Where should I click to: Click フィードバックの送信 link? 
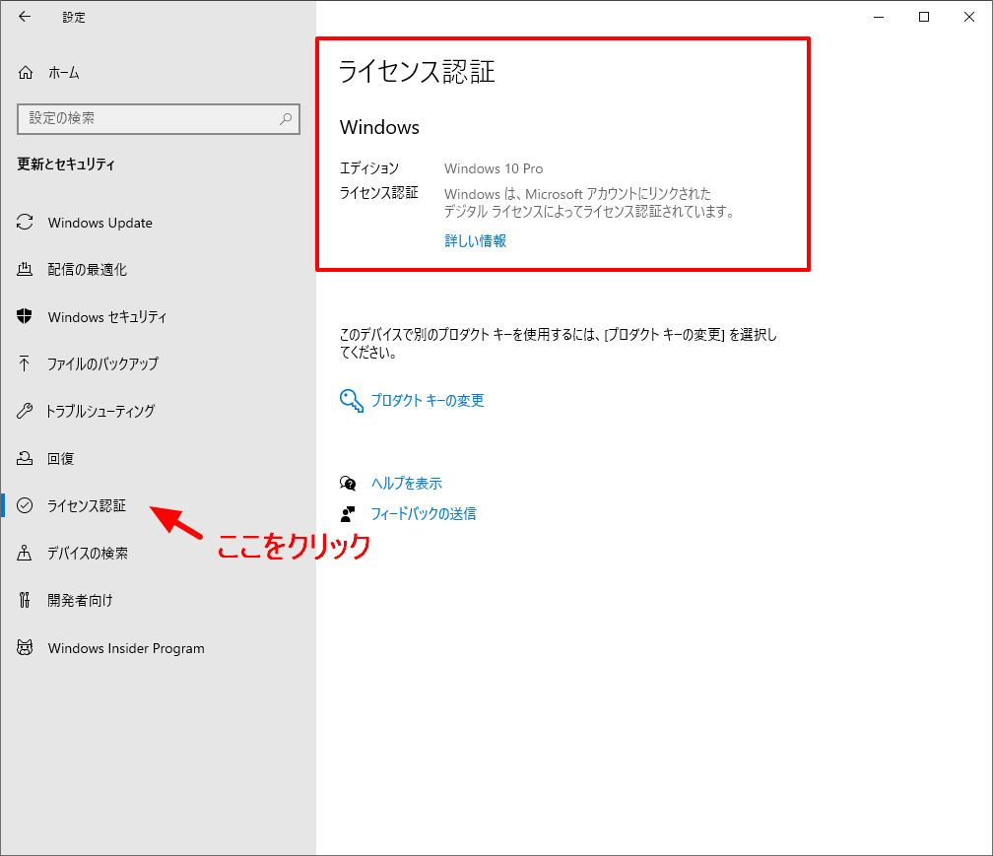tap(424, 513)
